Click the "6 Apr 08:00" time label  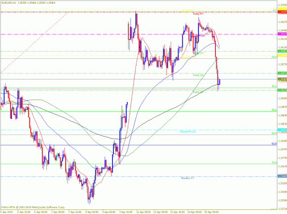point(41,212)
